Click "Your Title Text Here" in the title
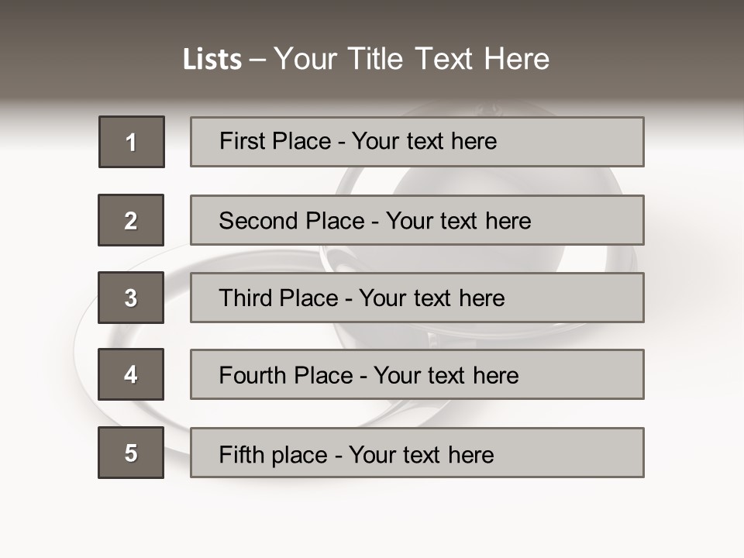The height and width of the screenshot is (558, 744). pos(412,59)
